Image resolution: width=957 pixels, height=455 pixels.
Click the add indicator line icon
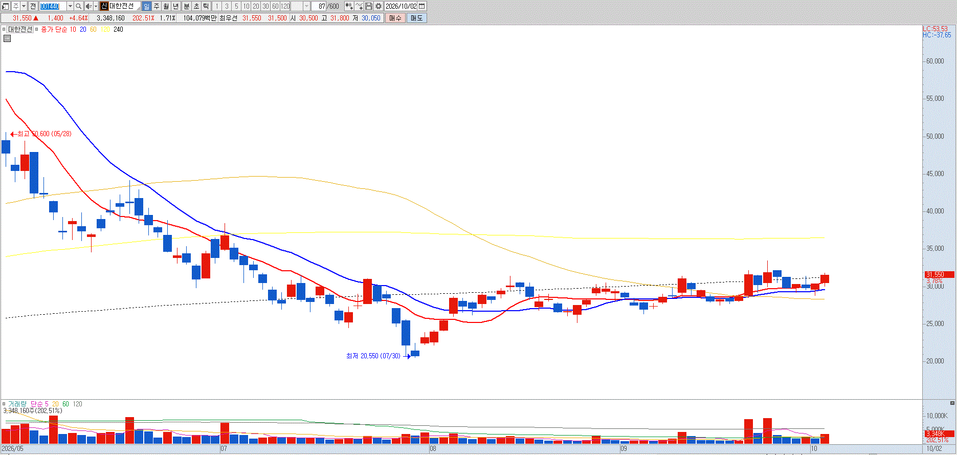359,6
